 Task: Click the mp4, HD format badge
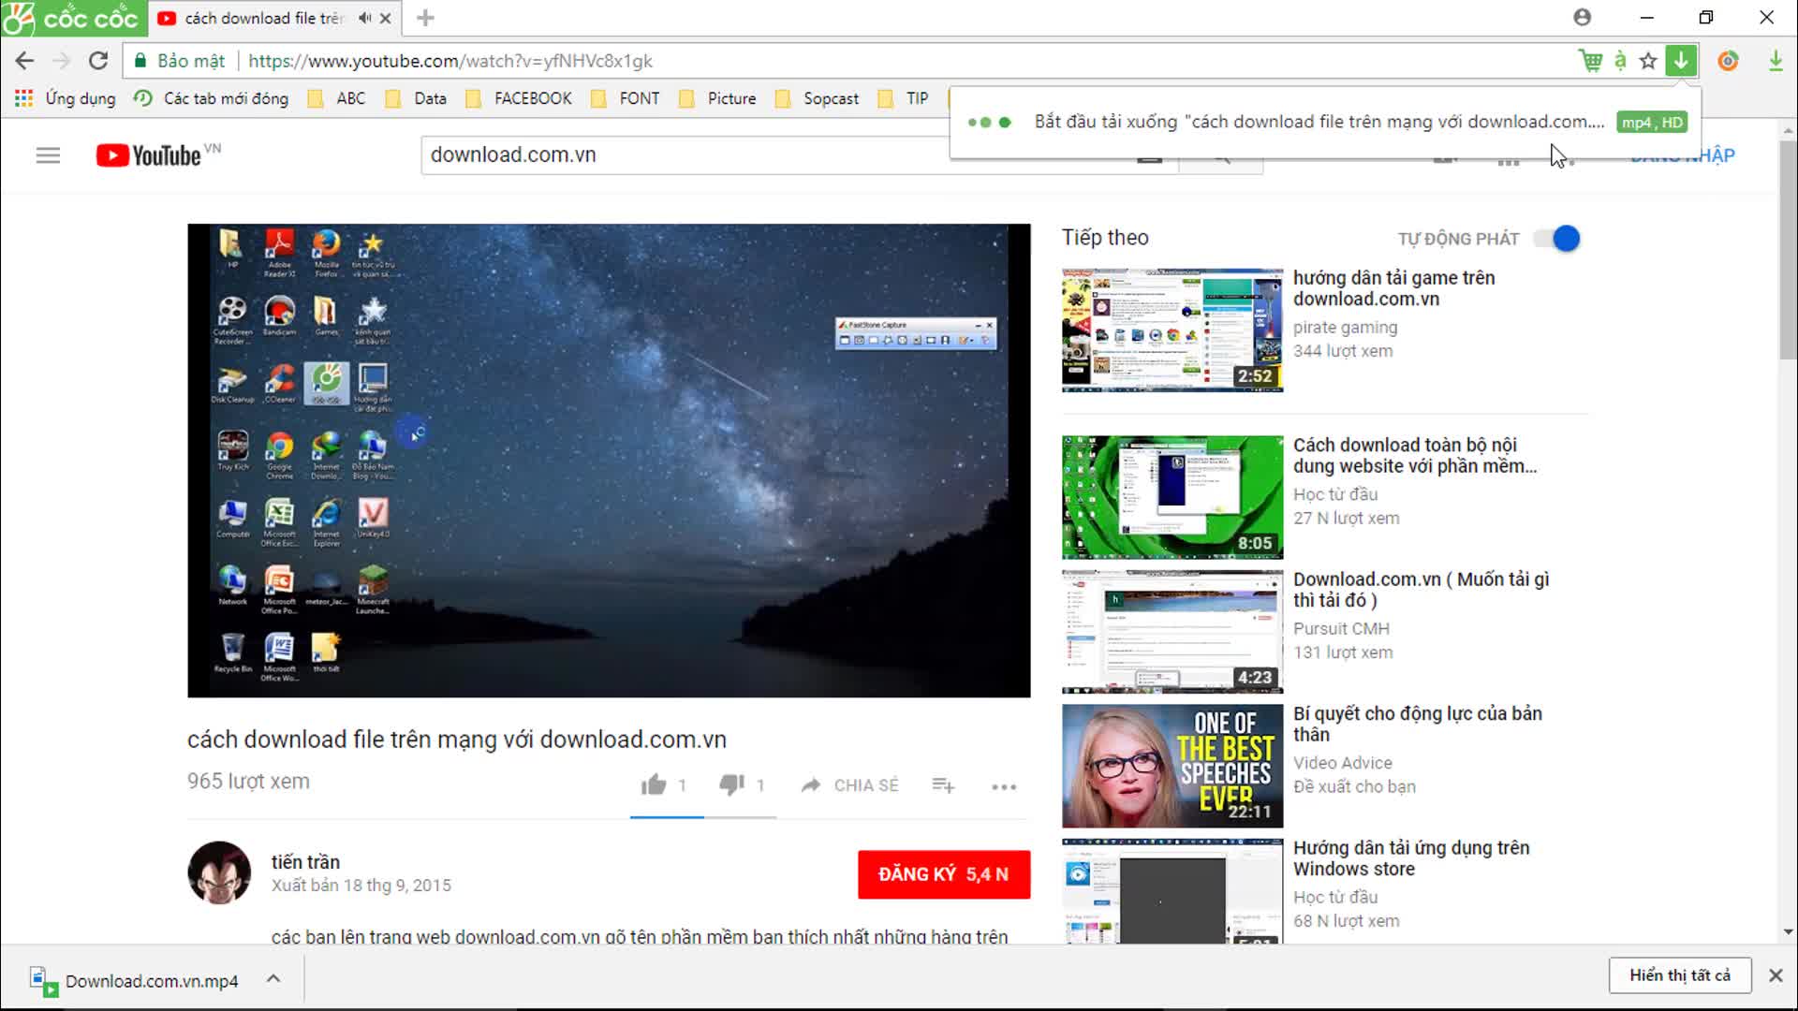pos(1652,123)
